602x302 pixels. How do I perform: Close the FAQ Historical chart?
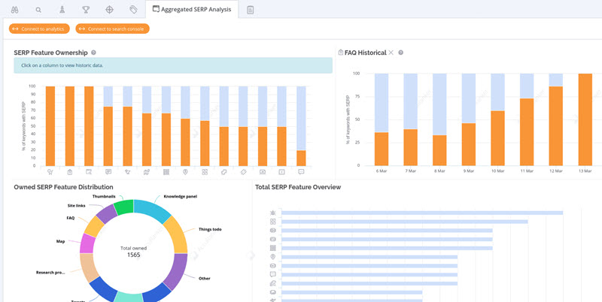[391, 53]
